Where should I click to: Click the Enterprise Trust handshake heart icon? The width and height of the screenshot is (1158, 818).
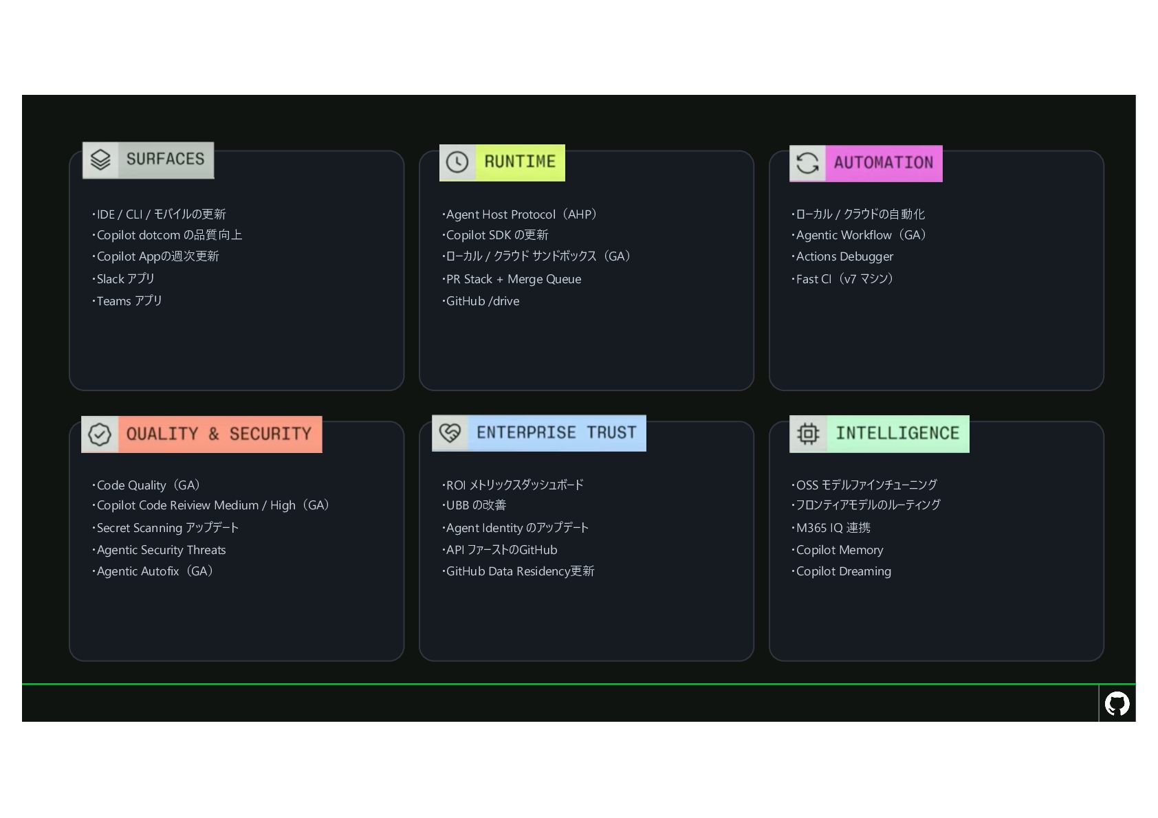[x=450, y=432]
